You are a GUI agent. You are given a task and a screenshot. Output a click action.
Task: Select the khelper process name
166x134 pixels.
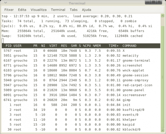tap(129, 120)
